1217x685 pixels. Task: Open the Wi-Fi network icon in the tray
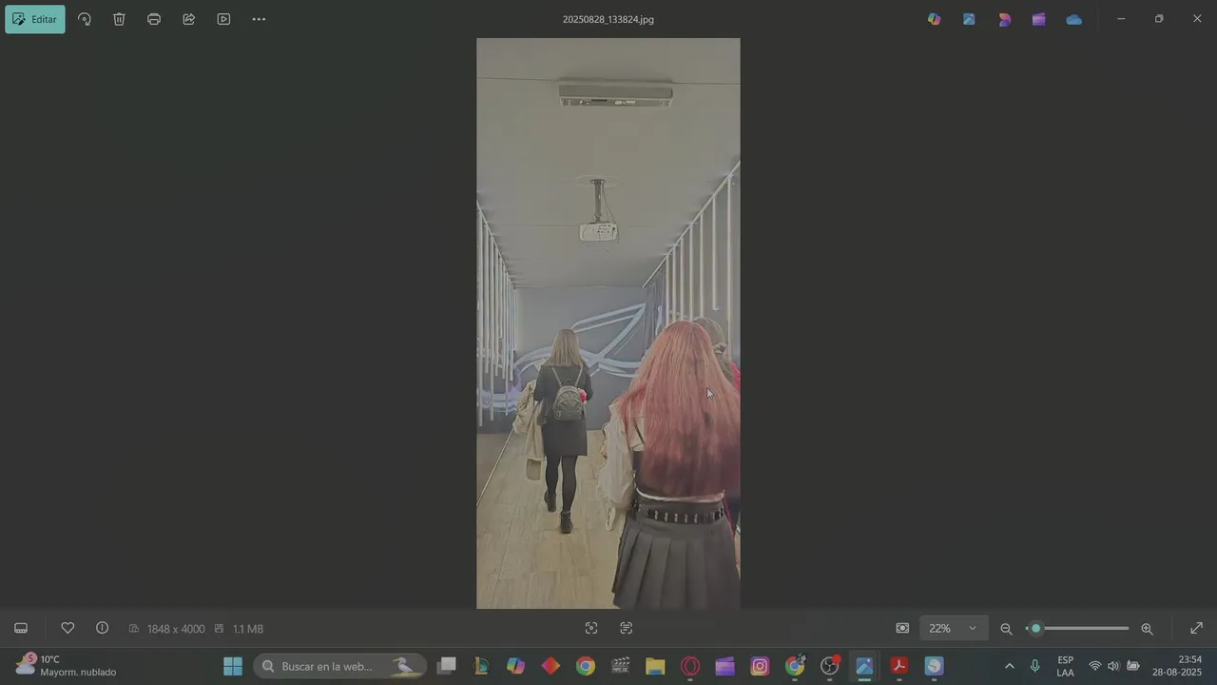pos(1095,666)
